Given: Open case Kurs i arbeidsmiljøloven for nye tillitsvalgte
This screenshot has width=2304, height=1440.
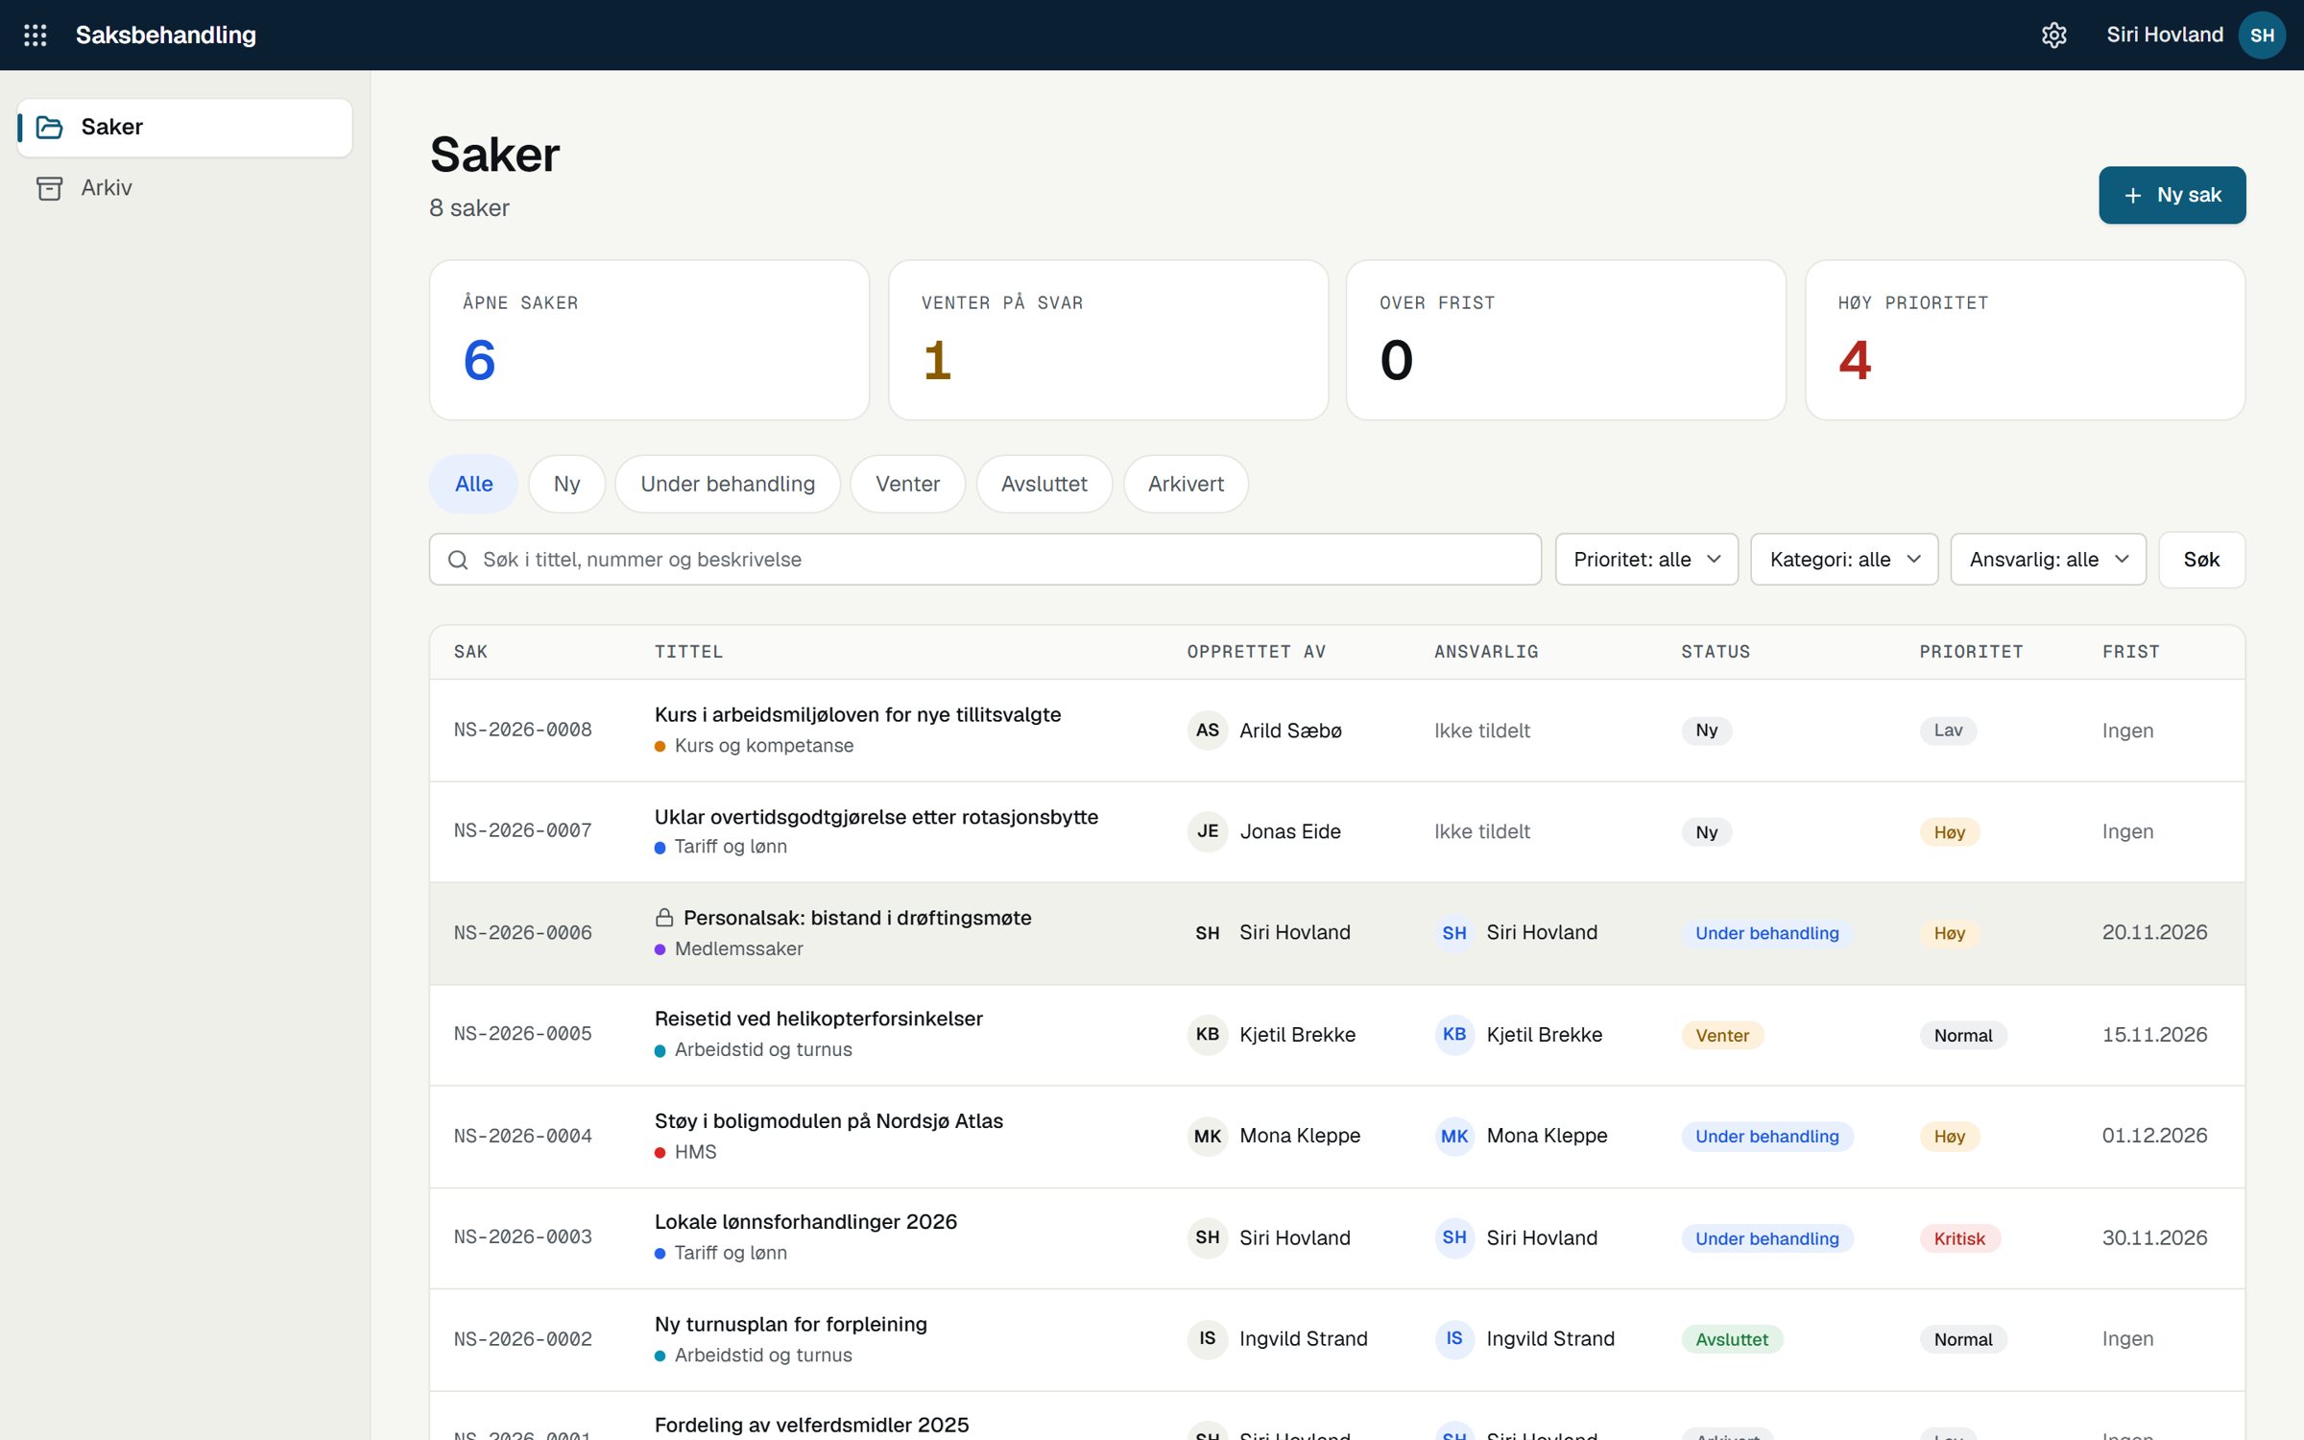Looking at the screenshot, I should [857, 715].
